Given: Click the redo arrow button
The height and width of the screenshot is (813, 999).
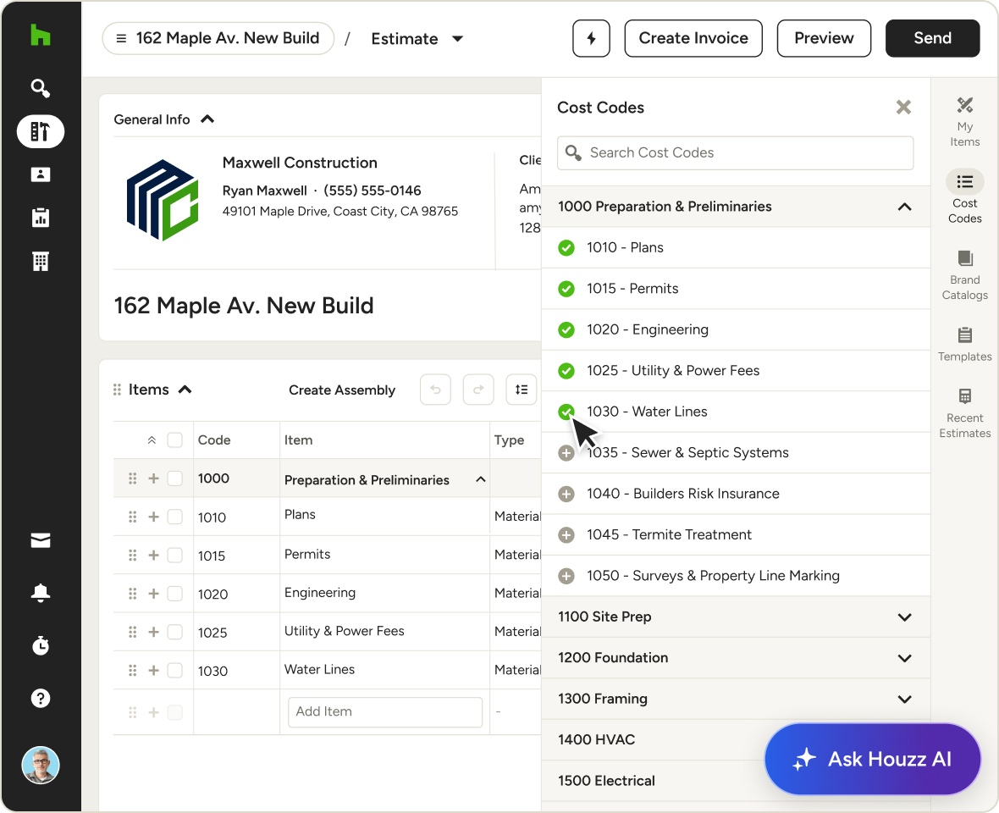Looking at the screenshot, I should (x=478, y=390).
